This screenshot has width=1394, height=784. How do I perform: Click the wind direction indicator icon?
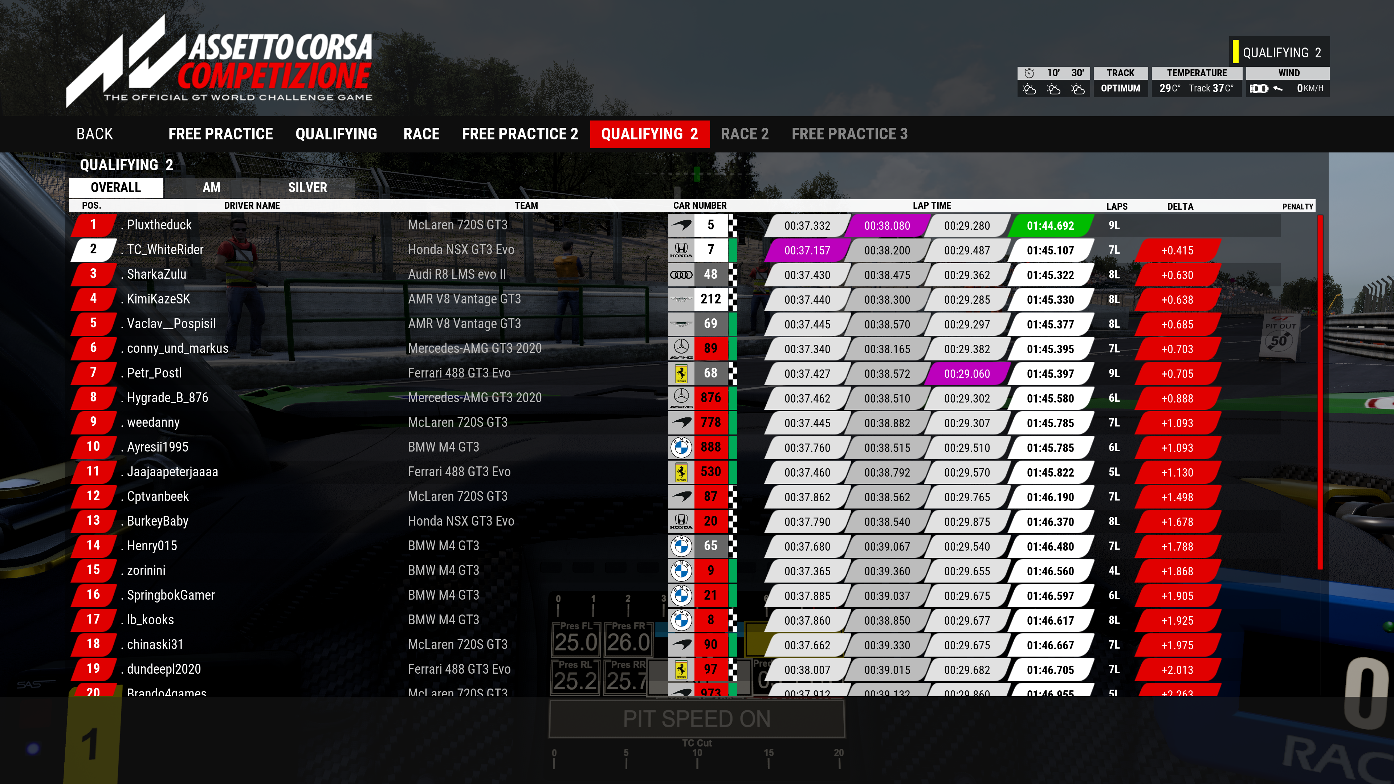1278,89
